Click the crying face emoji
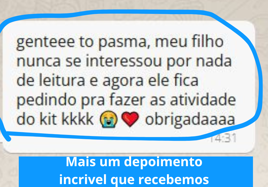This screenshot has width=268, height=187. pyautogui.click(x=109, y=119)
